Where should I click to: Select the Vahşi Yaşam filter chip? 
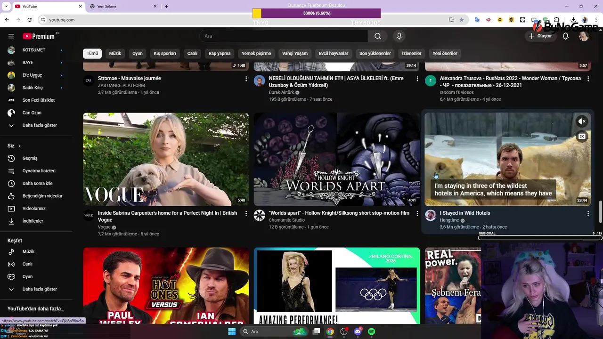tap(295, 53)
